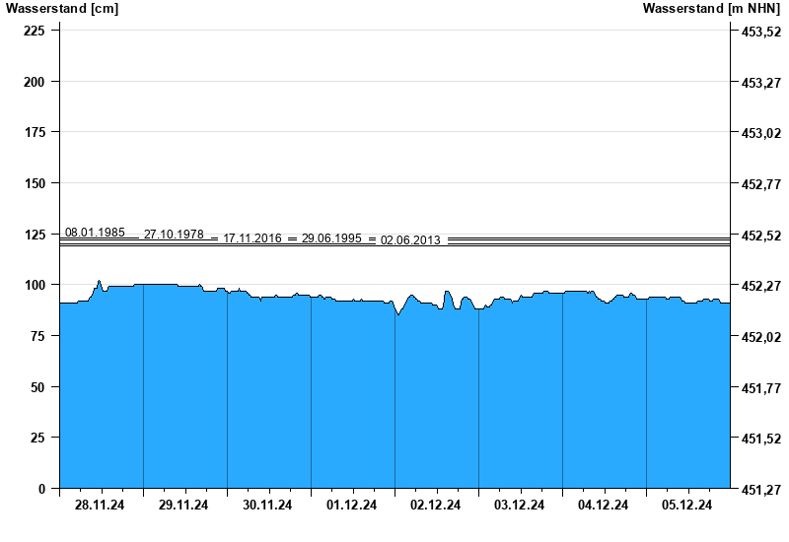Screen dimensions: 789x542
Task: Choose the 05.12.24 date label
Action: pyautogui.click(x=687, y=506)
